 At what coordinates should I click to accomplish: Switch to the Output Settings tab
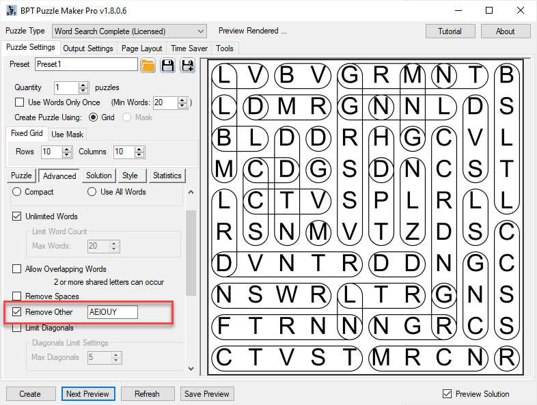tap(88, 48)
